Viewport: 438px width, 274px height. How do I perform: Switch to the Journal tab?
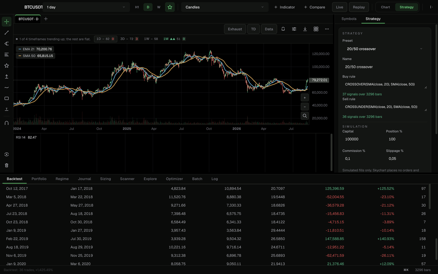coord(84,179)
